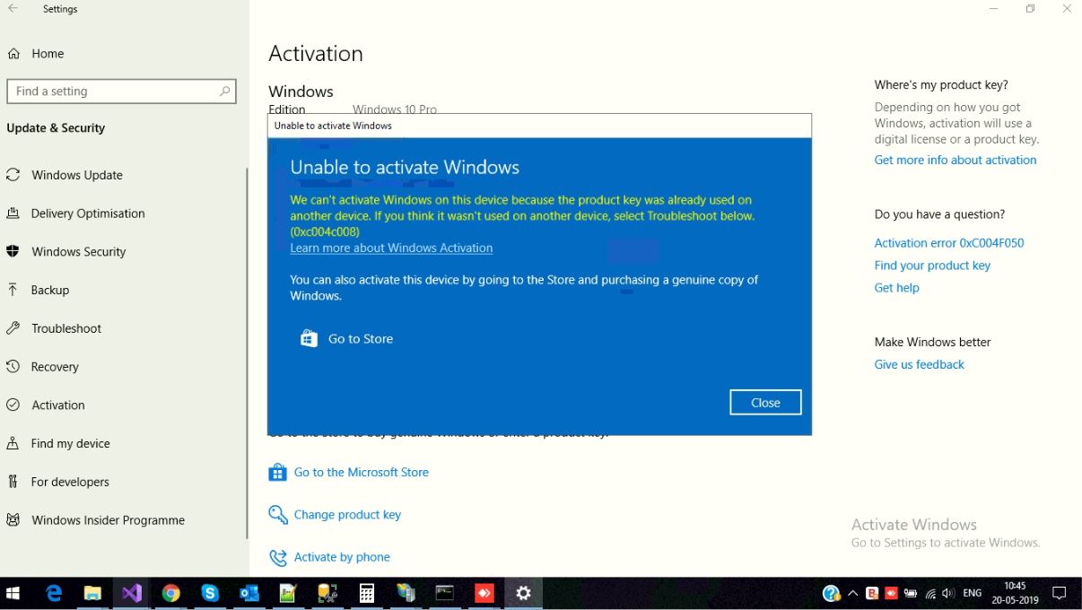
Task: Click Find your product key link
Action: (x=932, y=266)
